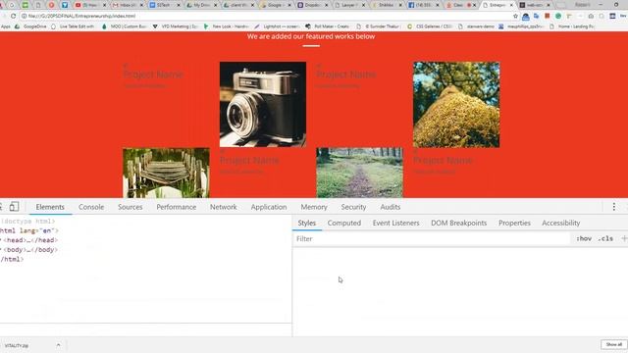This screenshot has width=628, height=353.
Task: Click Show all downloads button
Action: click(x=613, y=344)
